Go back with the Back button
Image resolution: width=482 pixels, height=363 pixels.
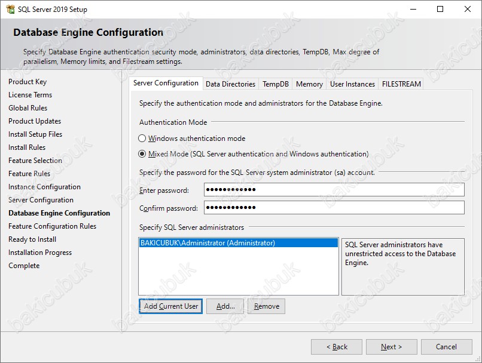click(x=337, y=347)
